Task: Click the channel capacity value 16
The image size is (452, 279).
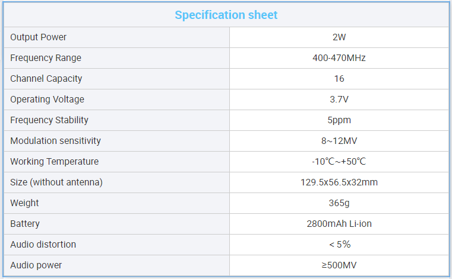Action: 339,79
